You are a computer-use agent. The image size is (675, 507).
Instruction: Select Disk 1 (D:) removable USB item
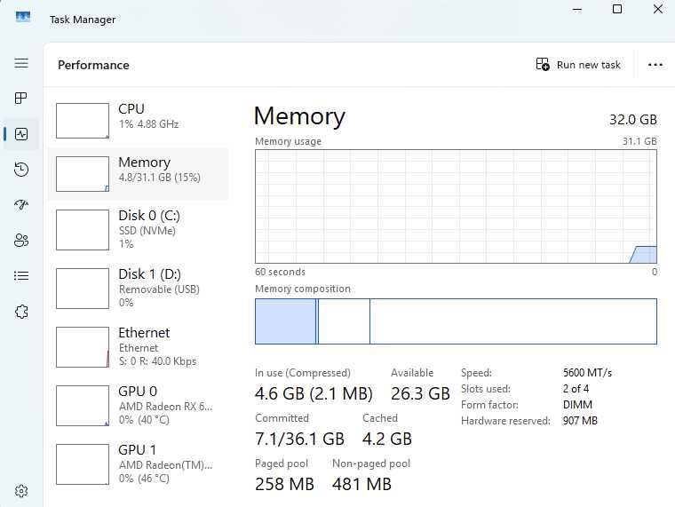pos(139,289)
